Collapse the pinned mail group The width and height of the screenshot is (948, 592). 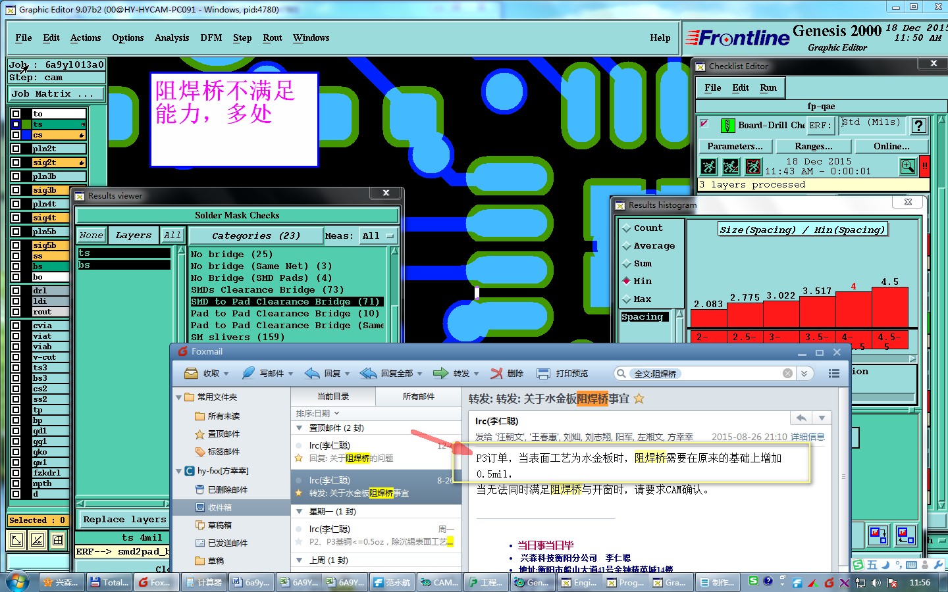coord(300,428)
